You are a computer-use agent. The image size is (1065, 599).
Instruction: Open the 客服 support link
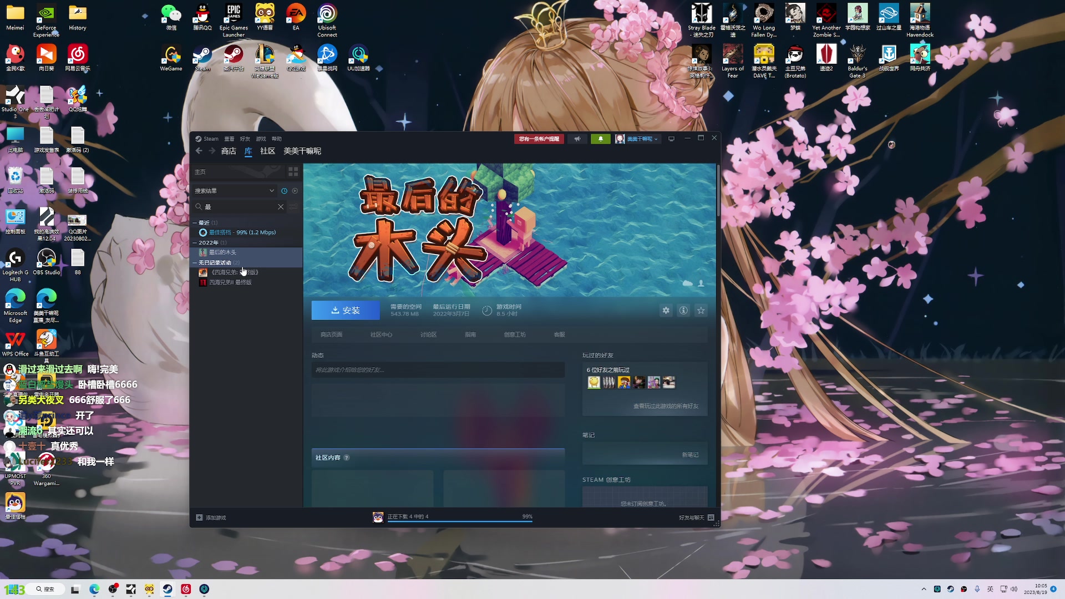[559, 334]
